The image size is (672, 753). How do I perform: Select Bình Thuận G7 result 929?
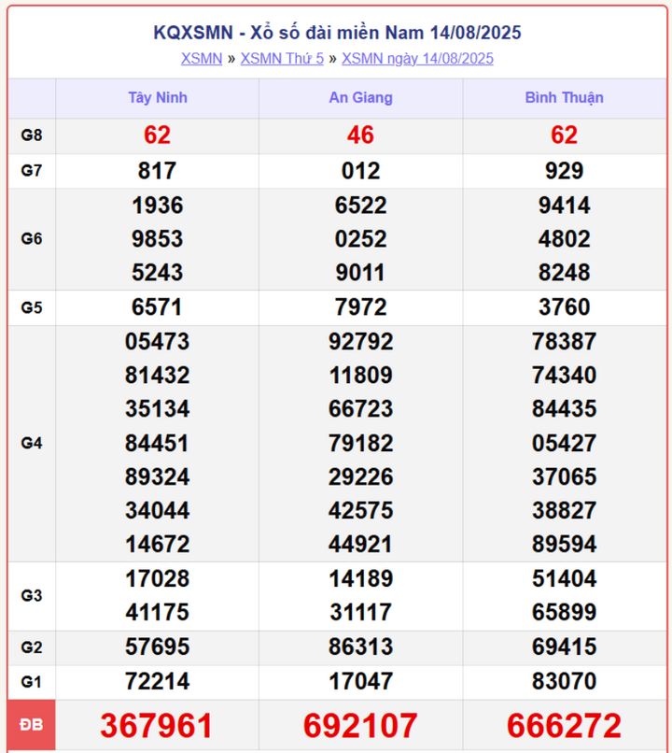564,171
